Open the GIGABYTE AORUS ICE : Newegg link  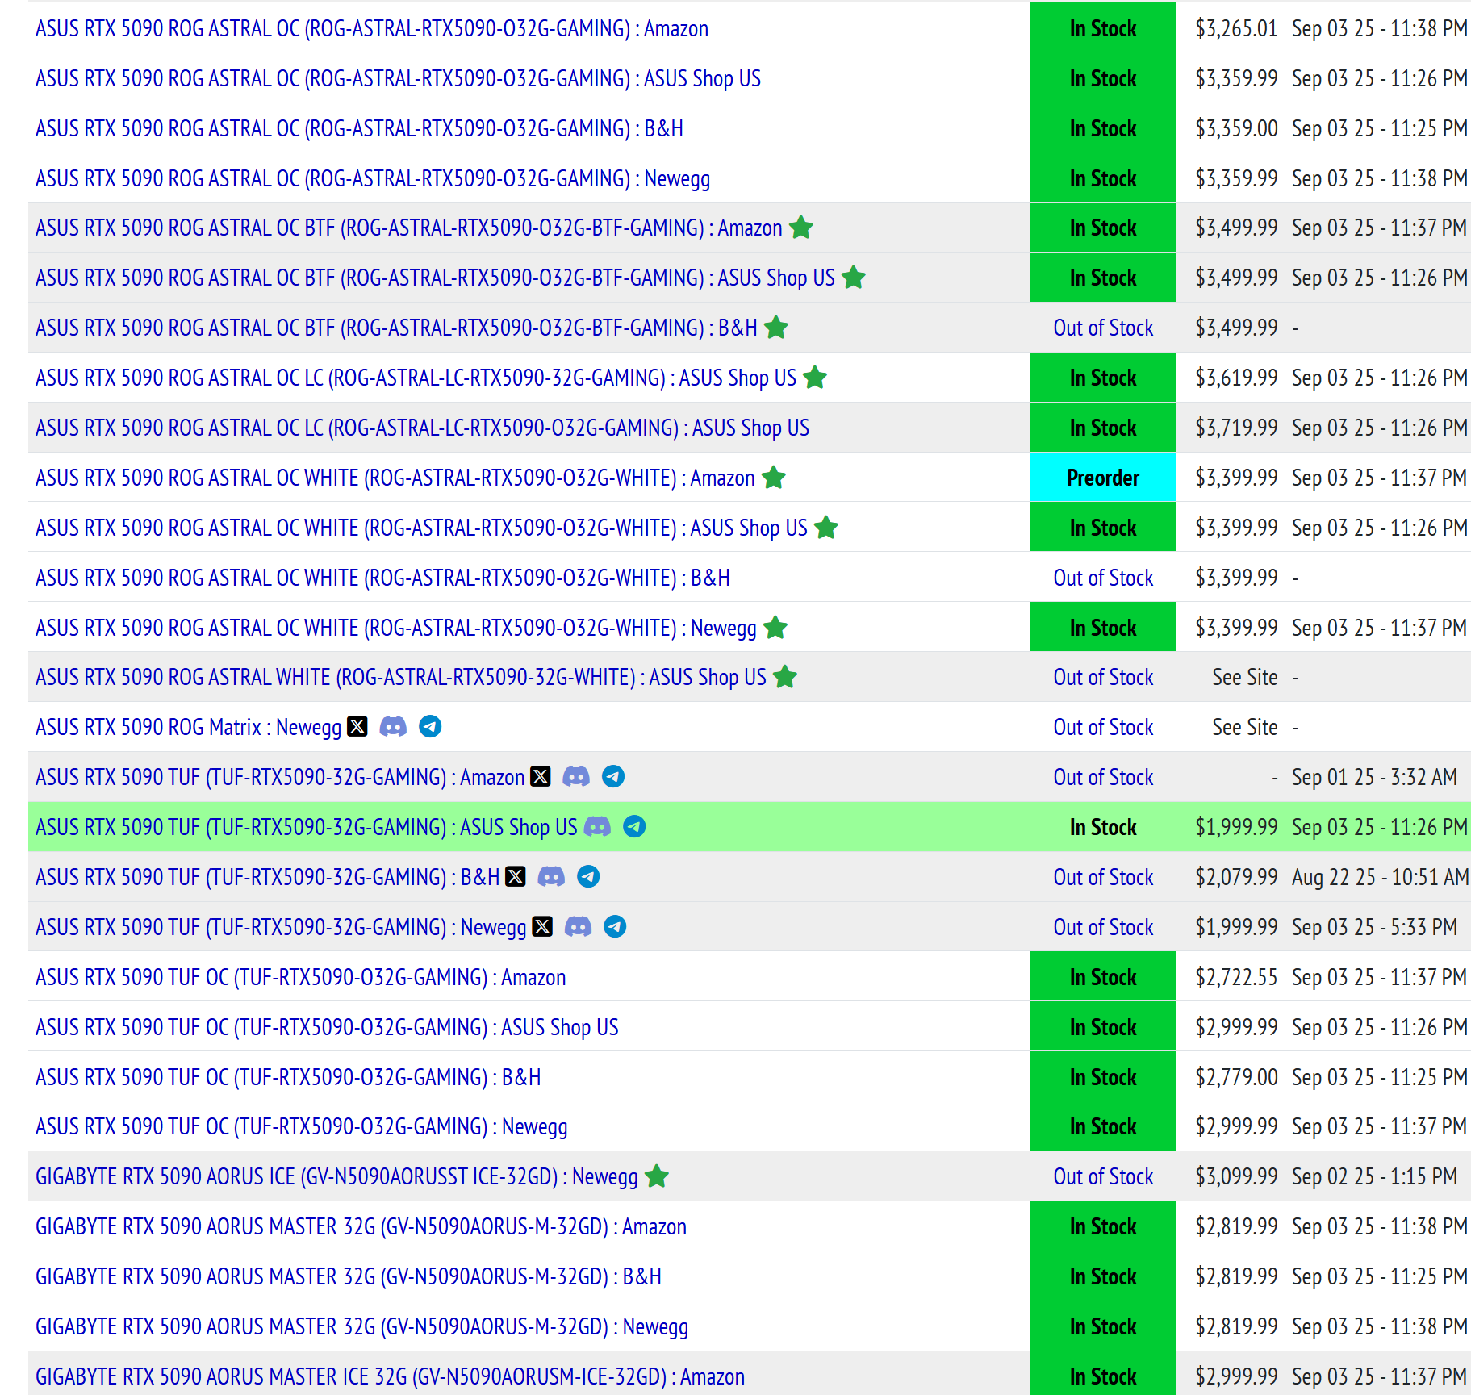[x=336, y=1176]
